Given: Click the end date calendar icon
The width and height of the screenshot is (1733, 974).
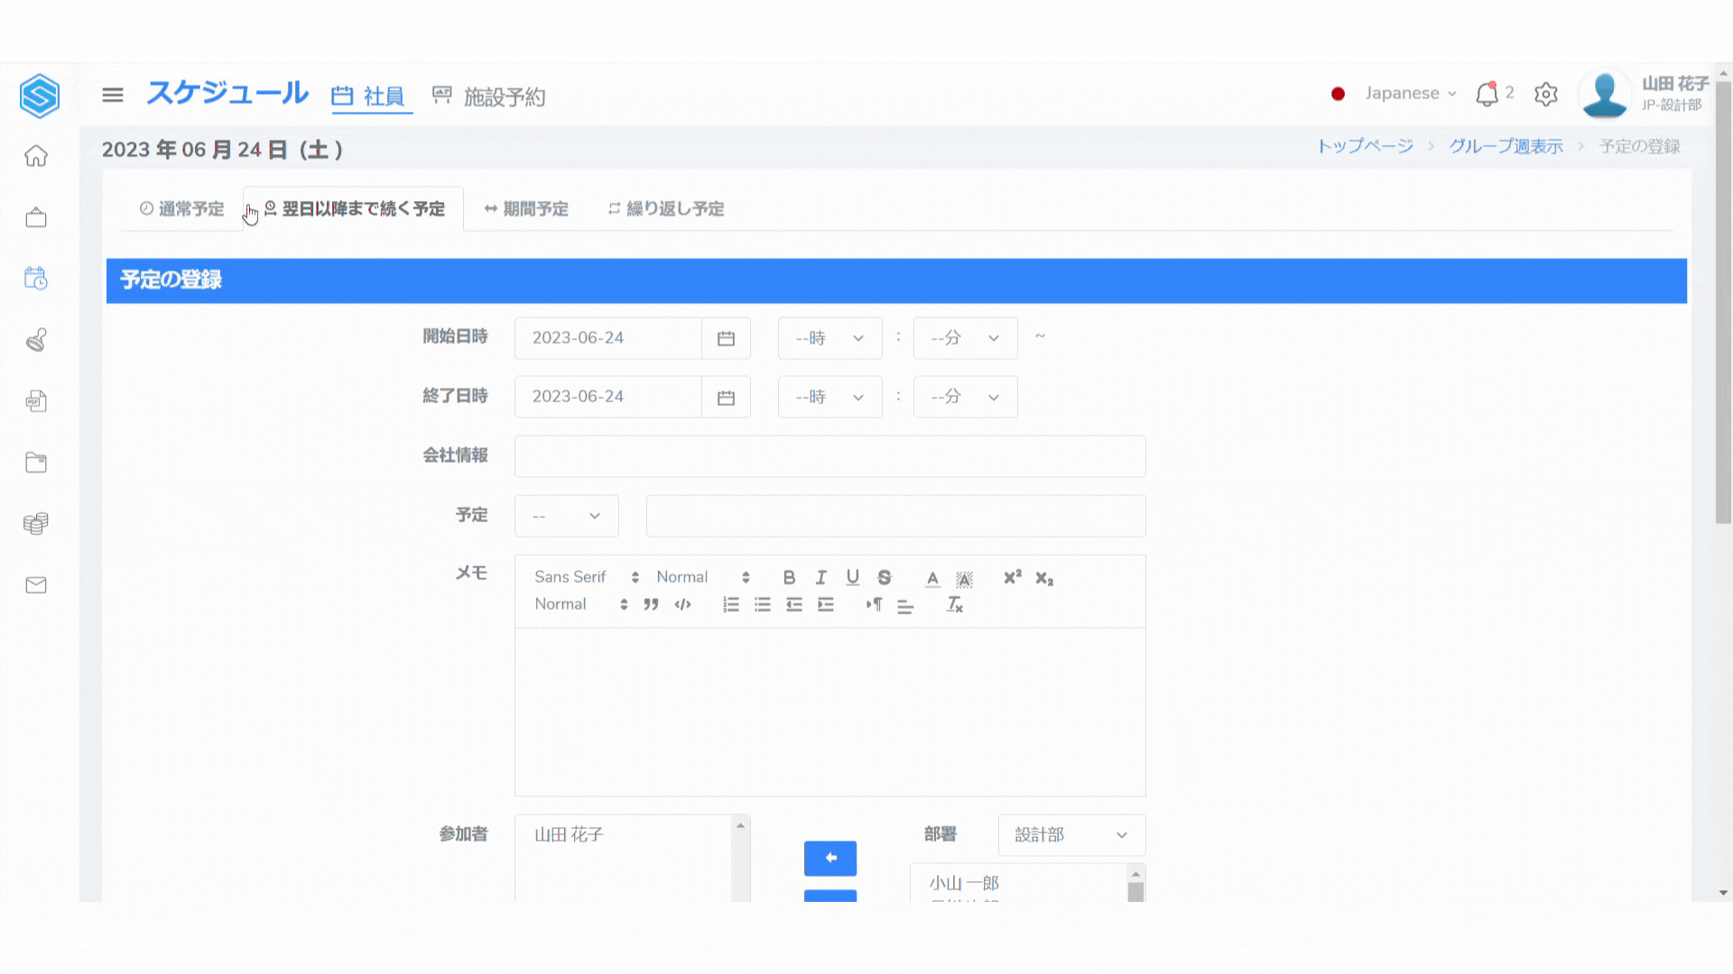Looking at the screenshot, I should coord(726,398).
